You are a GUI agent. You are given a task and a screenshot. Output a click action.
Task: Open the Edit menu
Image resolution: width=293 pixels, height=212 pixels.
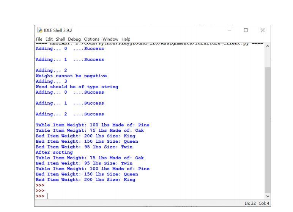pos(49,39)
